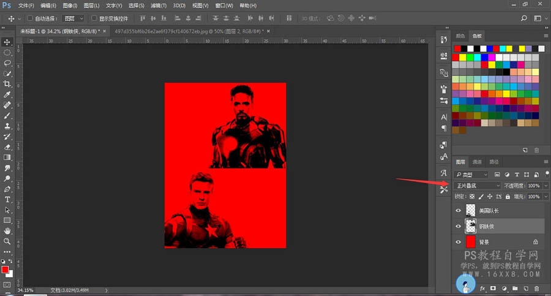This screenshot has height=296, width=551.
Task: Select the Eraser tool
Action: coord(7,147)
